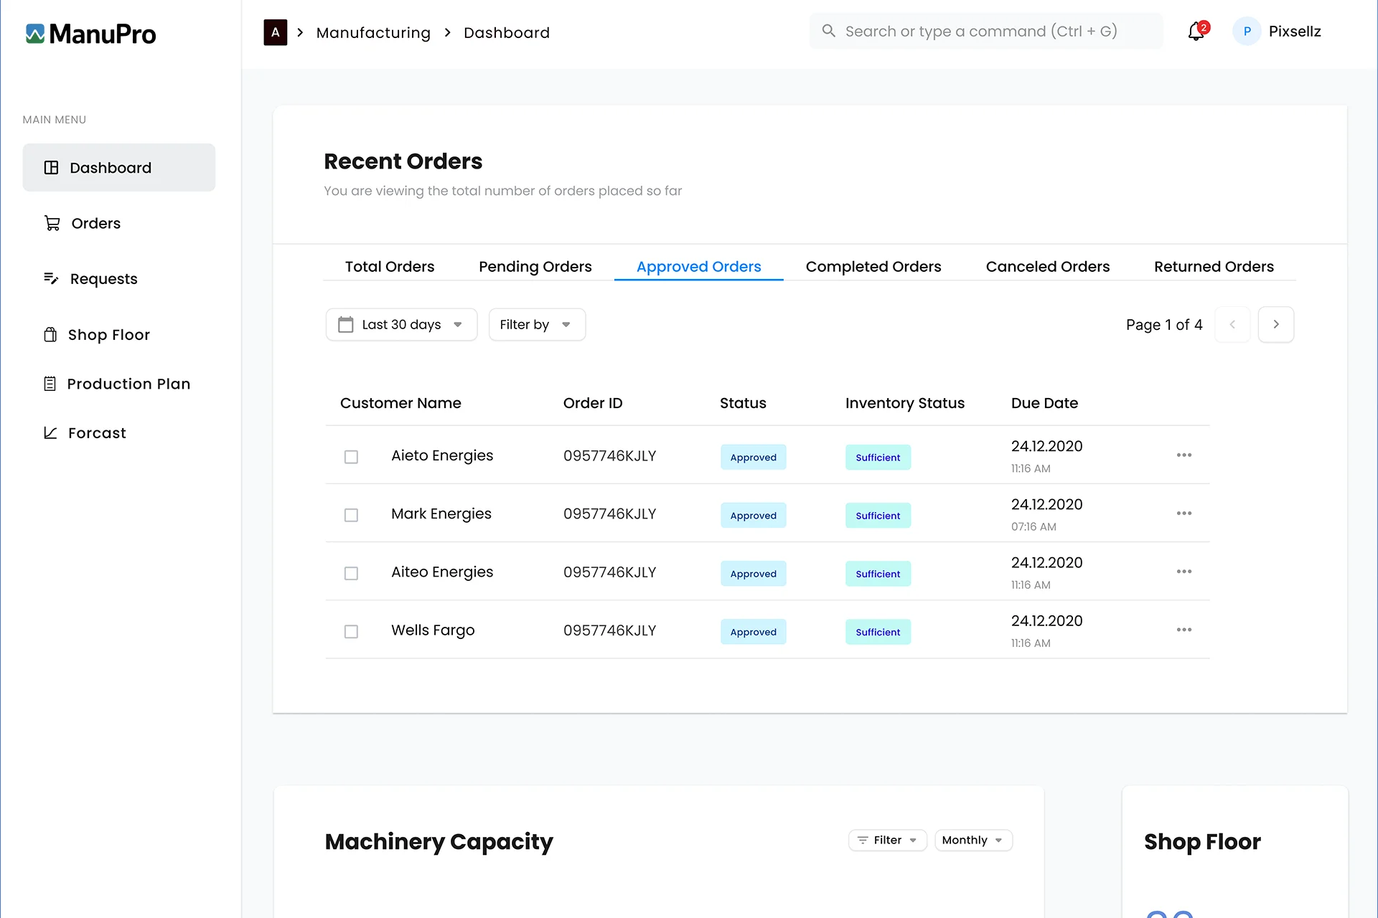Tick the Mark Energies checkbox
The height and width of the screenshot is (918, 1378).
coord(351,515)
